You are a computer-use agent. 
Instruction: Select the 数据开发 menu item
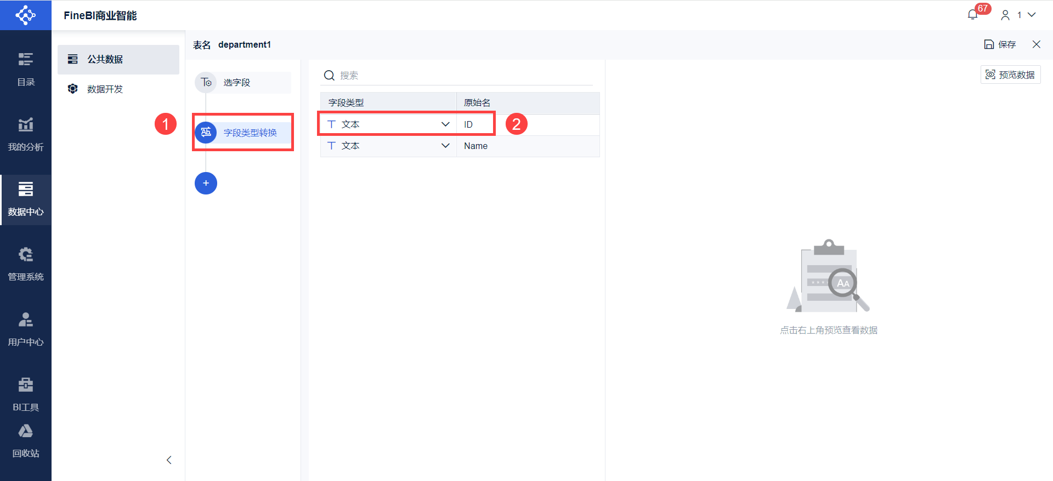[105, 89]
